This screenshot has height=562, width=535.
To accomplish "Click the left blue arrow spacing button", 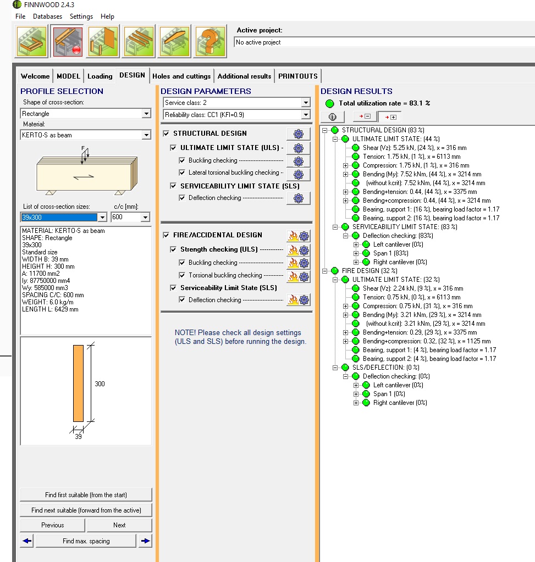I will tap(27, 541).
